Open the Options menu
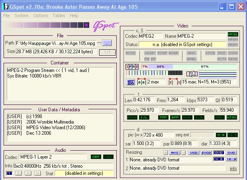 41,15
